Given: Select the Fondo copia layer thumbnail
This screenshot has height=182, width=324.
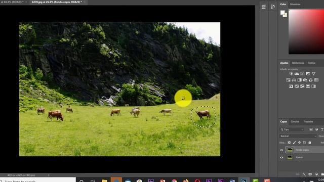Looking at the screenshot, I should pyautogui.click(x=290, y=150).
